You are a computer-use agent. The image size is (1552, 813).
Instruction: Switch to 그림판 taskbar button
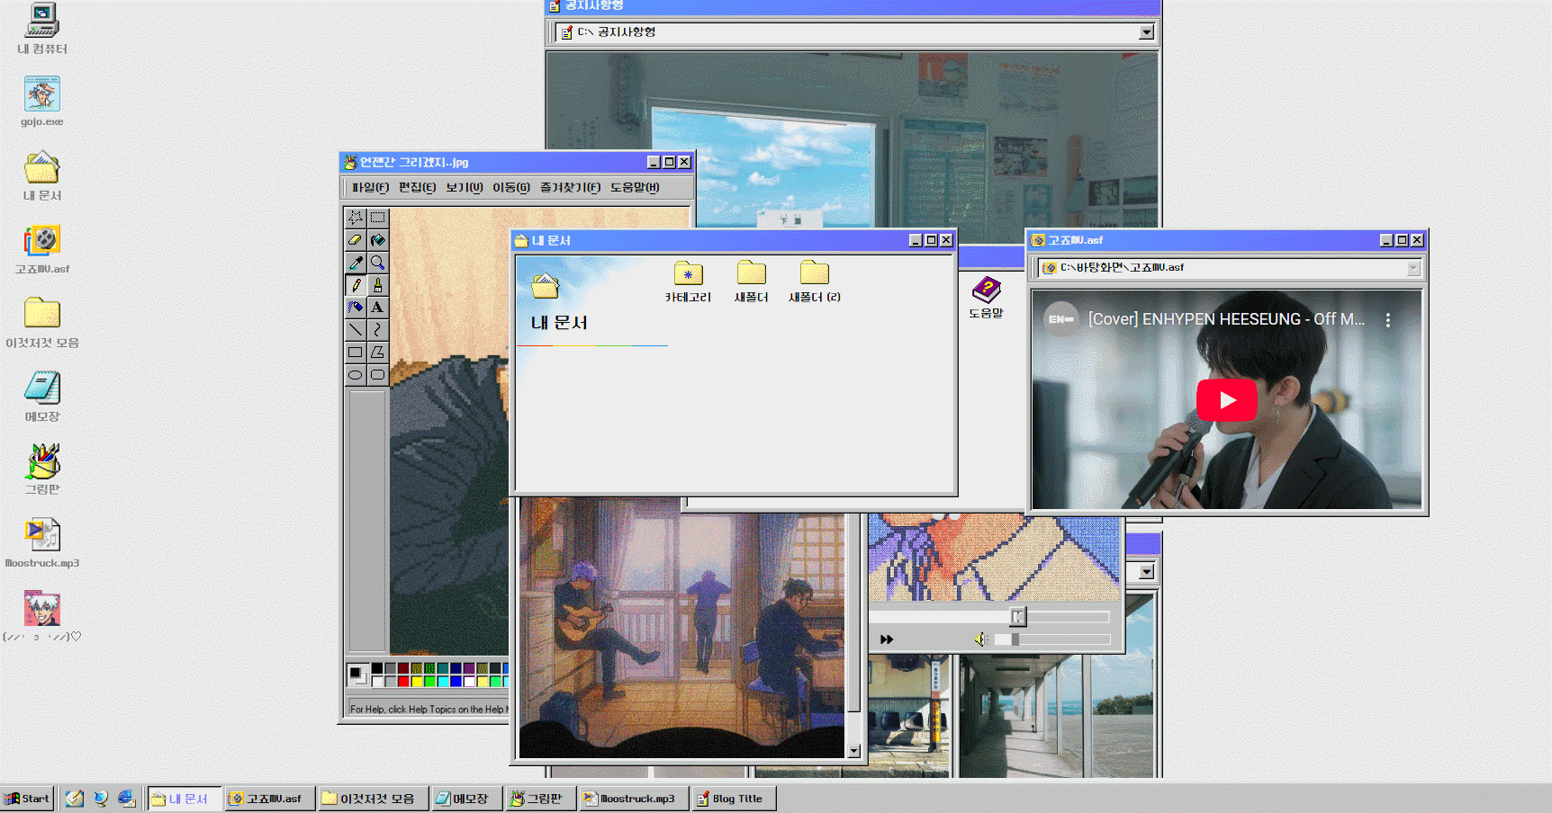tap(541, 799)
